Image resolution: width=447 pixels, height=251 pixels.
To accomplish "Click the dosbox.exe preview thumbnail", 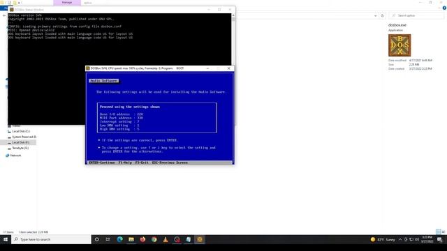I will click(x=400, y=45).
